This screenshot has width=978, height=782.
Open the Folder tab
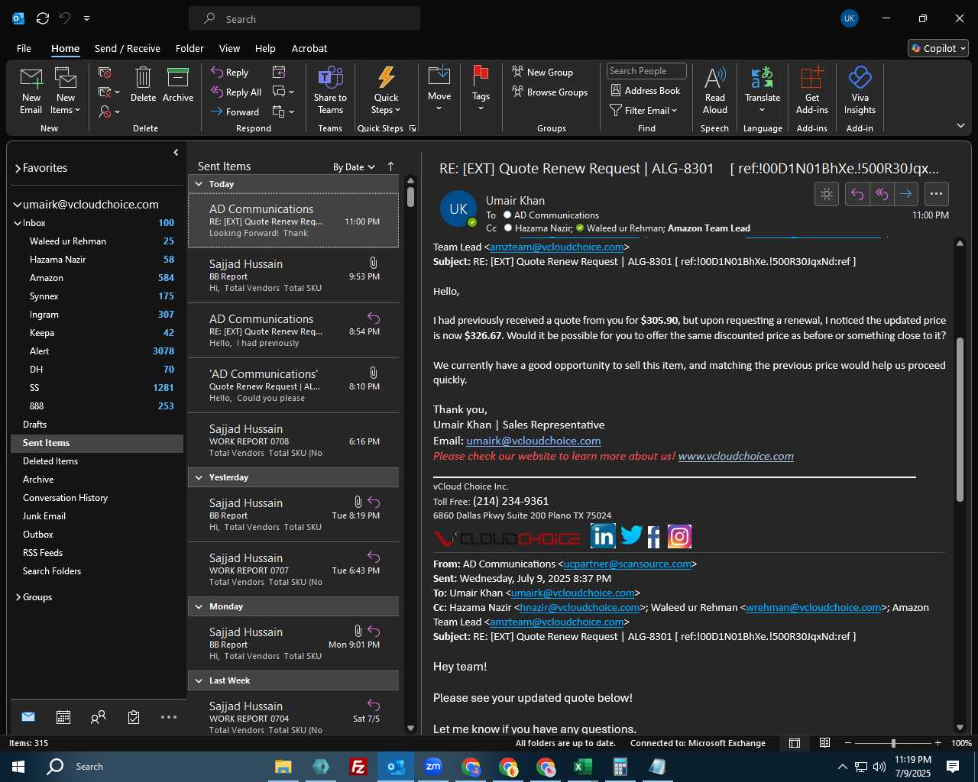(189, 48)
